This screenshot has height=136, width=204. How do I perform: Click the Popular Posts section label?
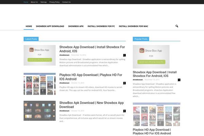[141, 39]
